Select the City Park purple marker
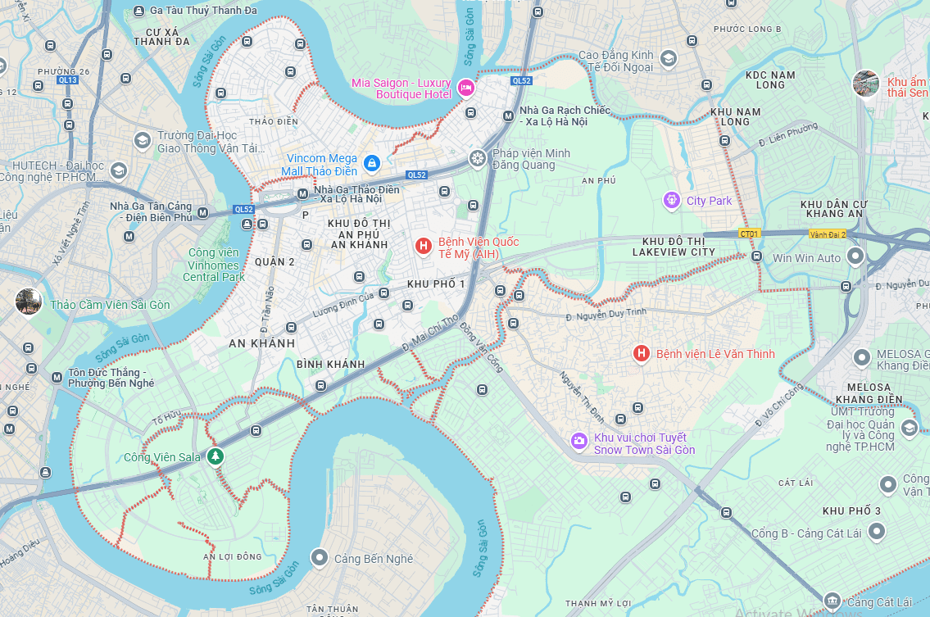 click(x=671, y=201)
